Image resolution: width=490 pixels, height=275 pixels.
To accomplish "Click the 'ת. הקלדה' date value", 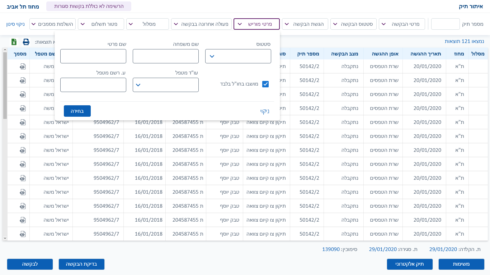I will pos(443,249).
